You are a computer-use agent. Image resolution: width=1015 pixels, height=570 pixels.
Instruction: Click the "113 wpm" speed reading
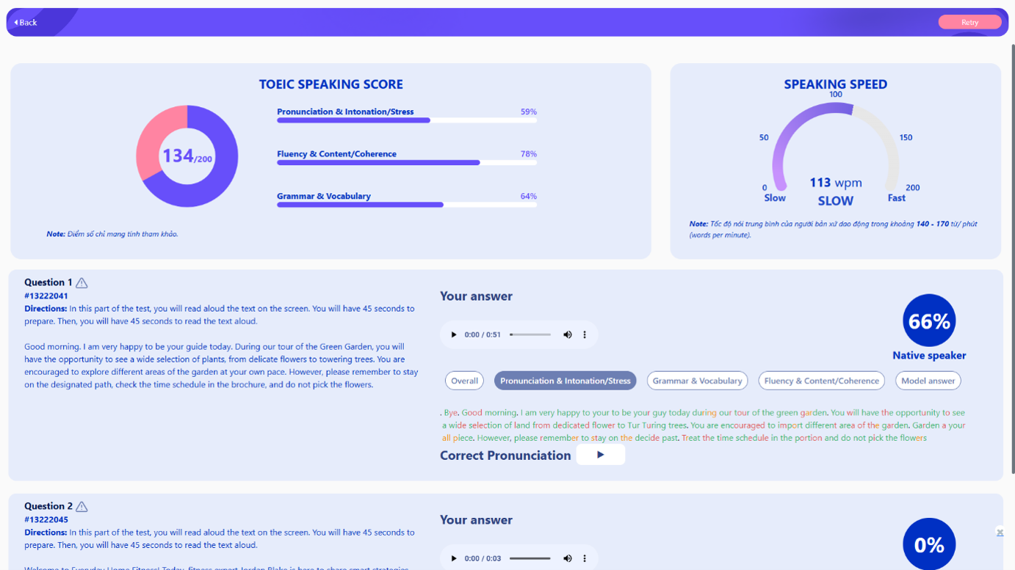[836, 183]
